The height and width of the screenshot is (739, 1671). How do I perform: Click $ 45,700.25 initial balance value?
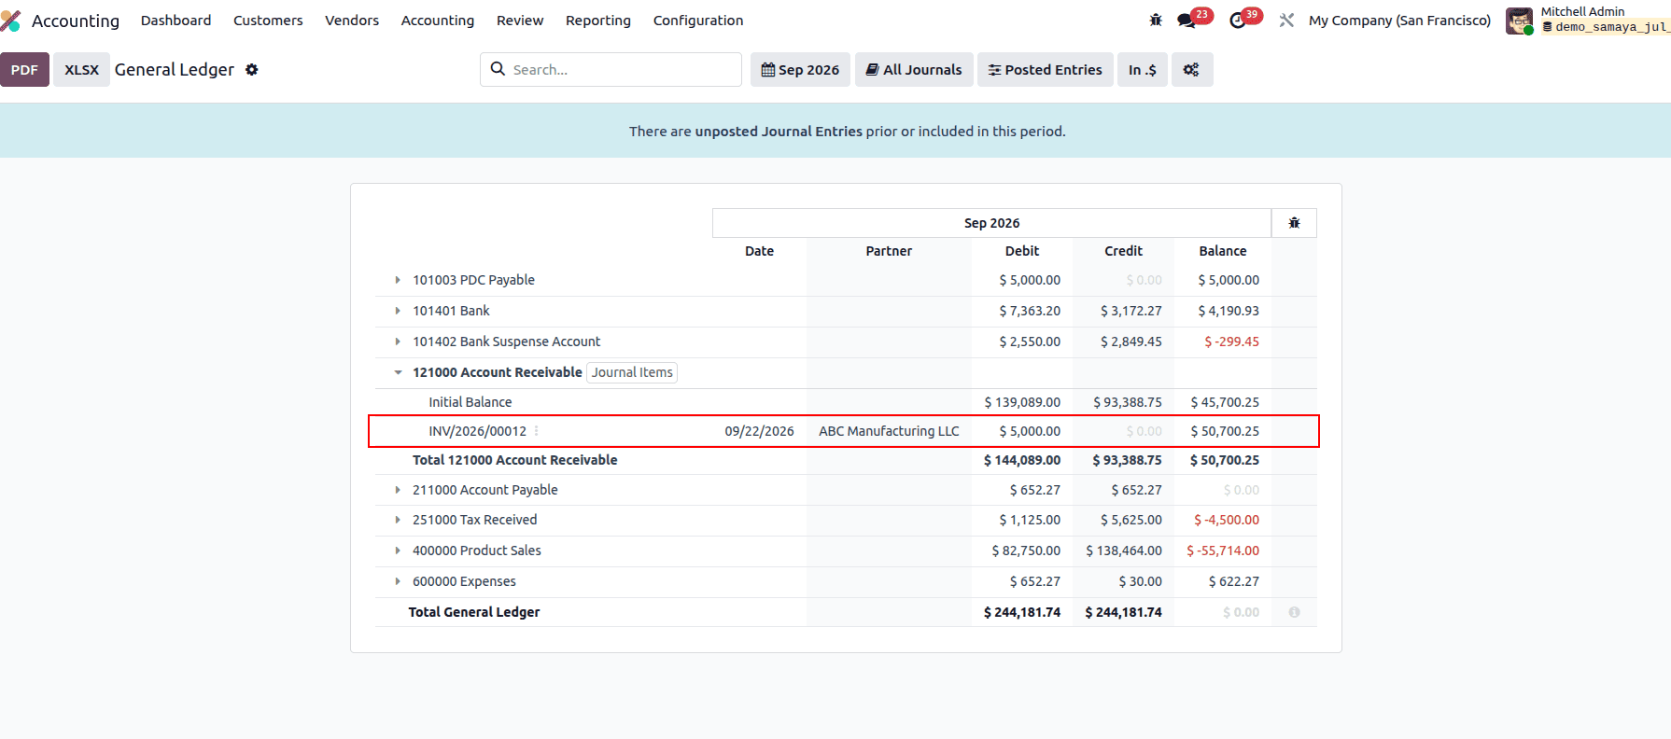point(1225,402)
